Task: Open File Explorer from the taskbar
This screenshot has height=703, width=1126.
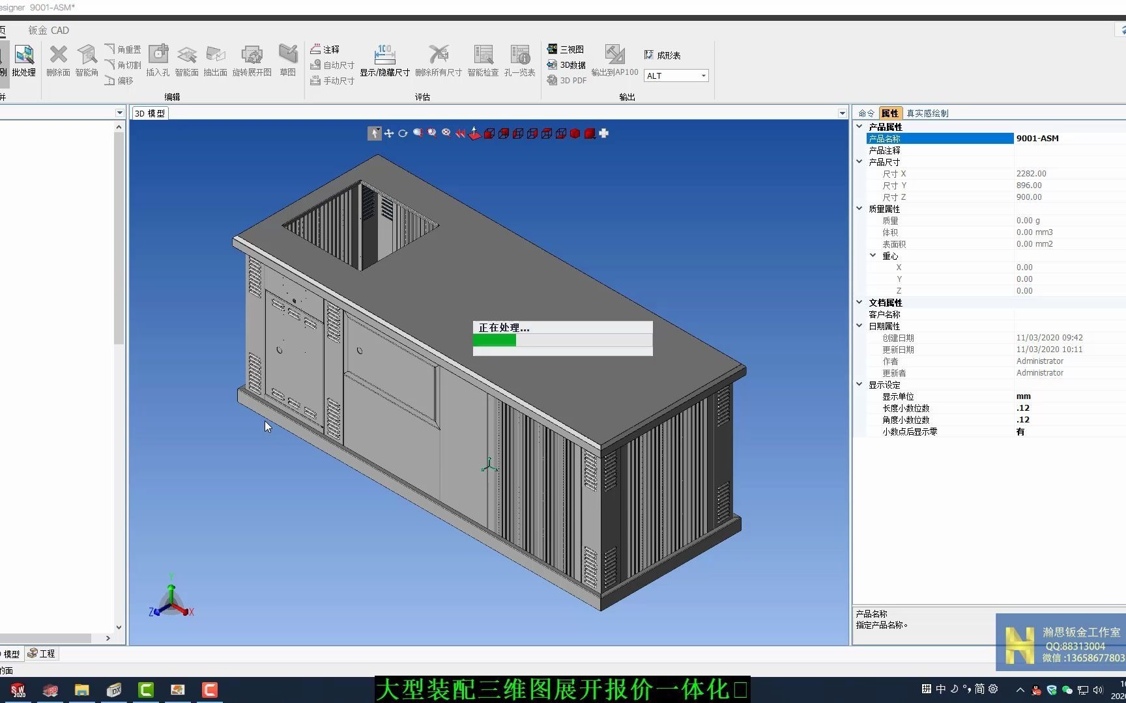Action: coord(81,690)
